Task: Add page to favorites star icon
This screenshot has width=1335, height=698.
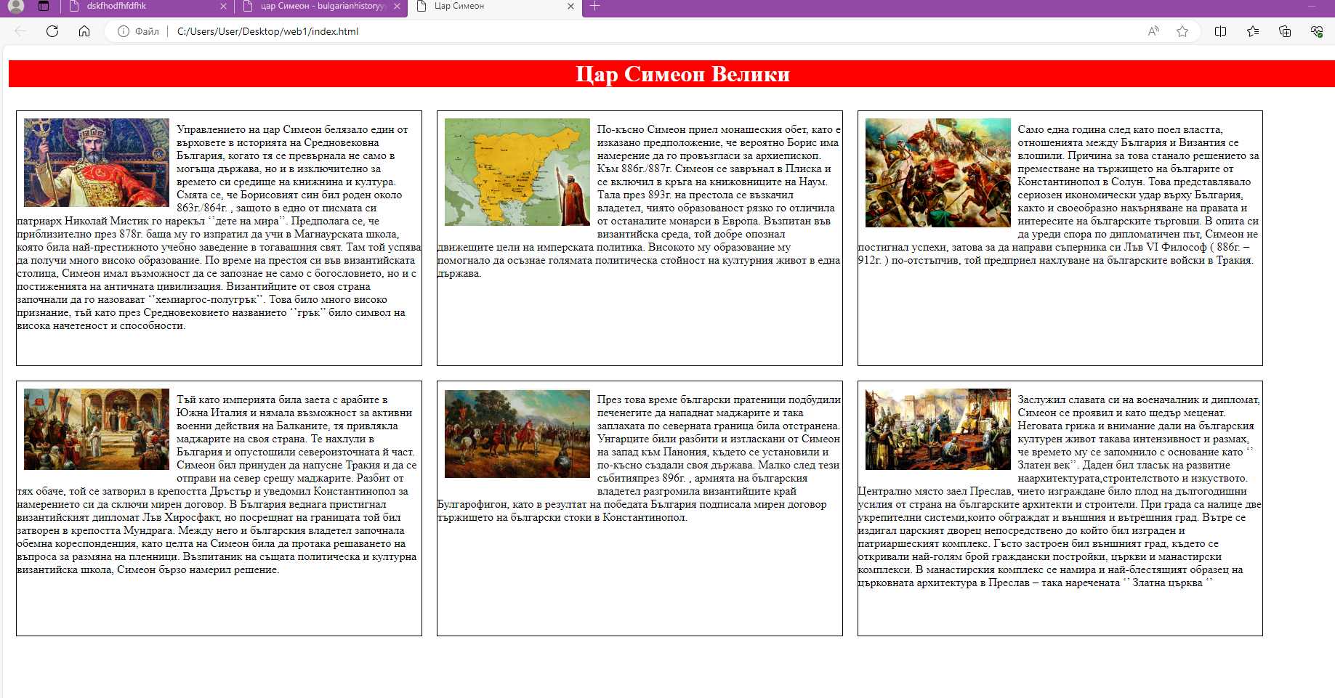Action: tap(1182, 31)
